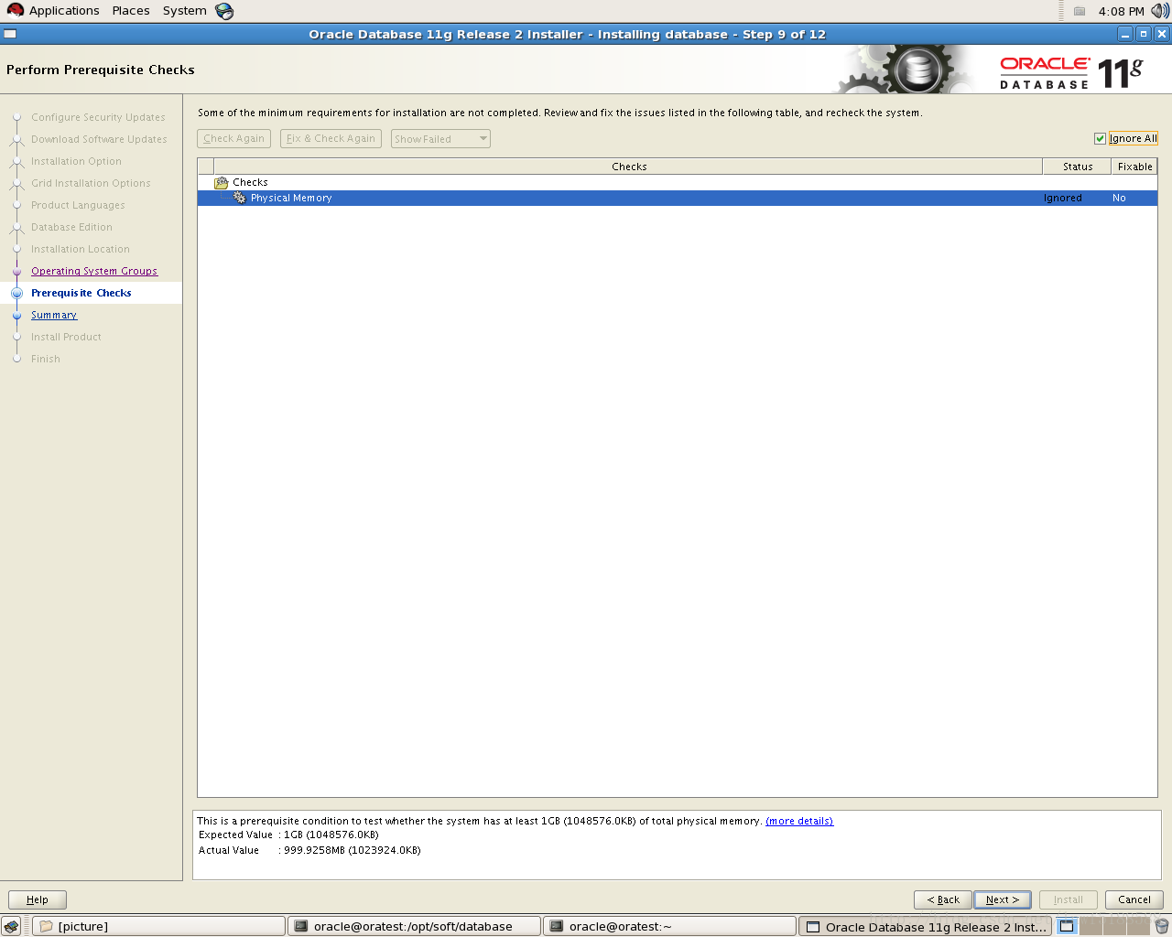Viewport: 1172px width, 937px height.
Task: Click the installer window menu icon in title bar
Action: pyautogui.click(x=10, y=34)
